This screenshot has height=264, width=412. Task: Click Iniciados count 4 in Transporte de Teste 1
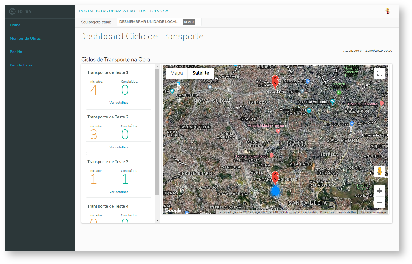[94, 90]
